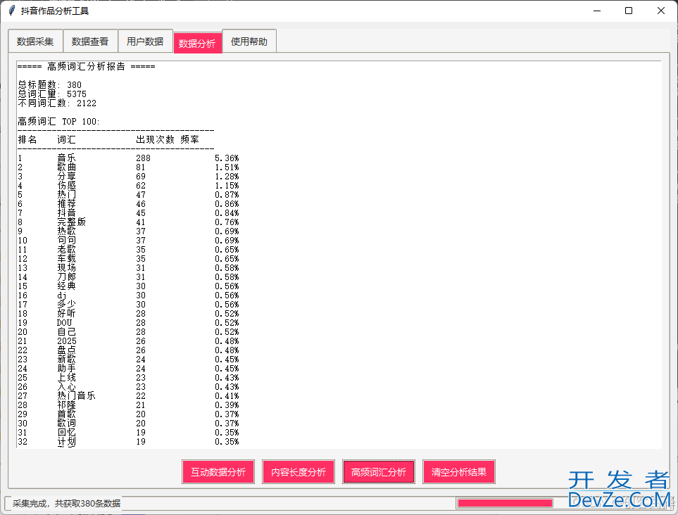678x515 pixels.
Task: Open the 使用帮助 tab
Action: tap(249, 42)
